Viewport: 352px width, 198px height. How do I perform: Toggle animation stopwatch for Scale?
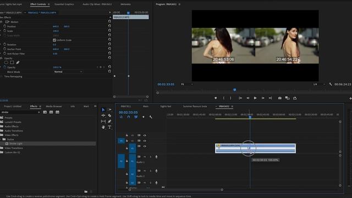[x=5, y=31]
